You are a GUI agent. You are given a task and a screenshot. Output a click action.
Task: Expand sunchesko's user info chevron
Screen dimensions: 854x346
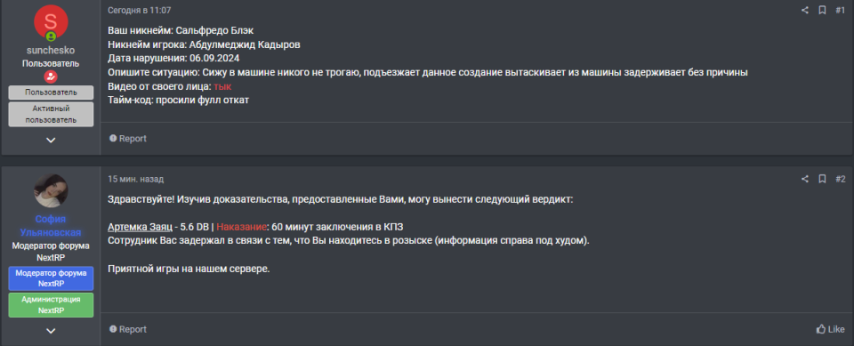(x=51, y=140)
